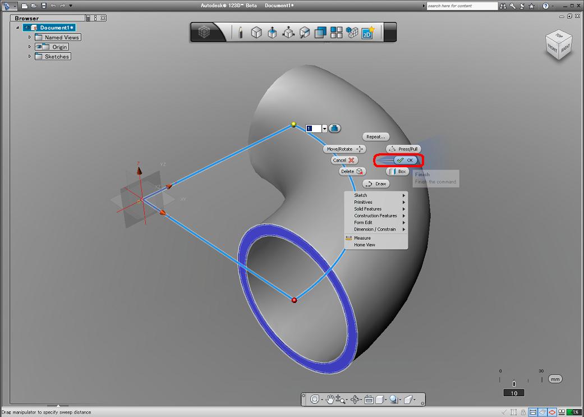Open the application logo menu dropdown
584x417 pixels.
pyautogui.click(x=15, y=6)
